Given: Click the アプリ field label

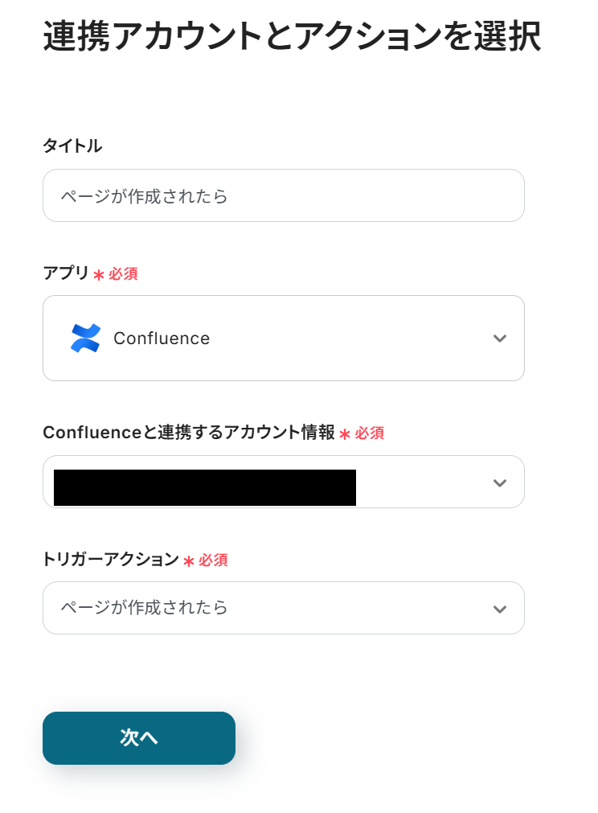Looking at the screenshot, I should click(x=66, y=273).
